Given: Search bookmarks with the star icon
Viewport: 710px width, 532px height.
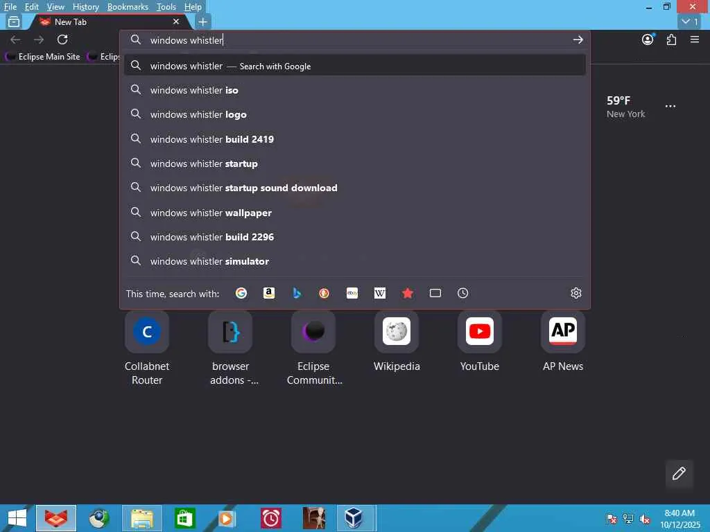Looking at the screenshot, I should [408, 293].
